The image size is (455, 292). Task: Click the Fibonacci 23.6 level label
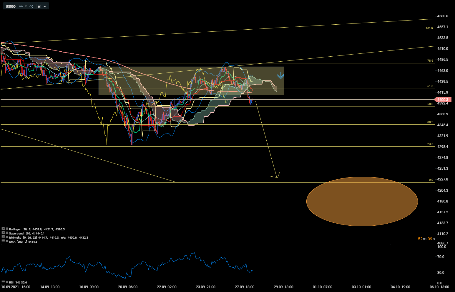pyautogui.click(x=430, y=144)
